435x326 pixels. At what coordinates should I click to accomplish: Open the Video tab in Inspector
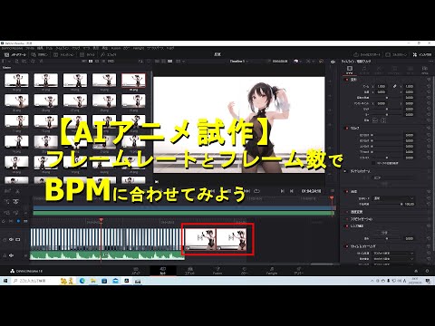[349, 70]
